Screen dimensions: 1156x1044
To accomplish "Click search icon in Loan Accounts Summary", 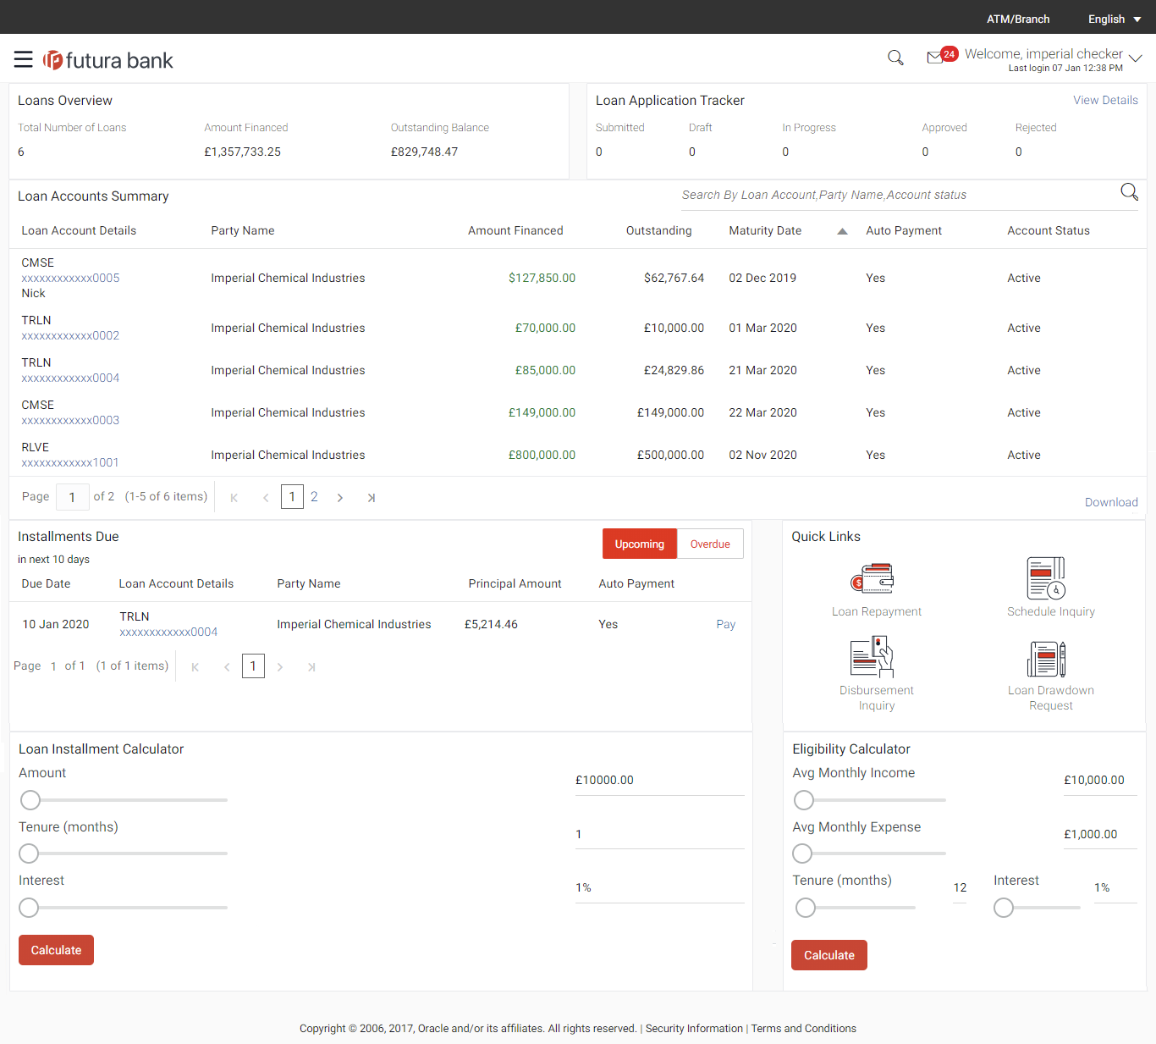I will tap(1129, 191).
